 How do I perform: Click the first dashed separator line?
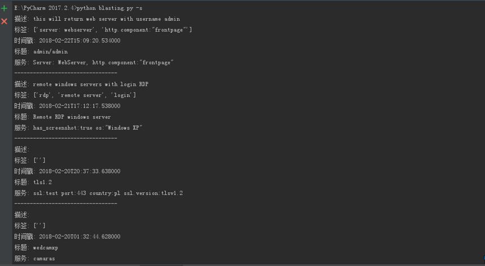point(65,73)
